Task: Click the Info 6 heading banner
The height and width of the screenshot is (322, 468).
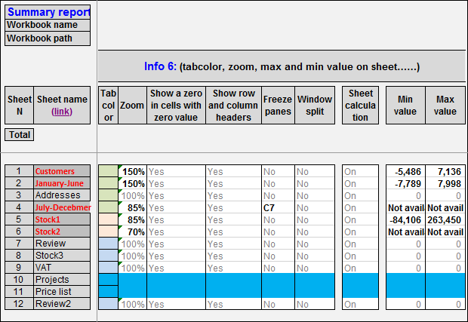Action: 282,66
